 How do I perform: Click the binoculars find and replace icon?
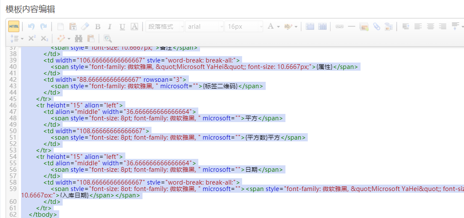click(79, 38)
